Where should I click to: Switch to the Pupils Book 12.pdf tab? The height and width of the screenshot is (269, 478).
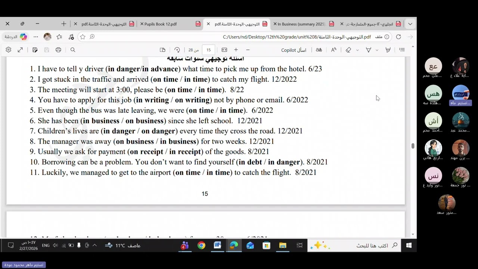[x=170, y=24]
